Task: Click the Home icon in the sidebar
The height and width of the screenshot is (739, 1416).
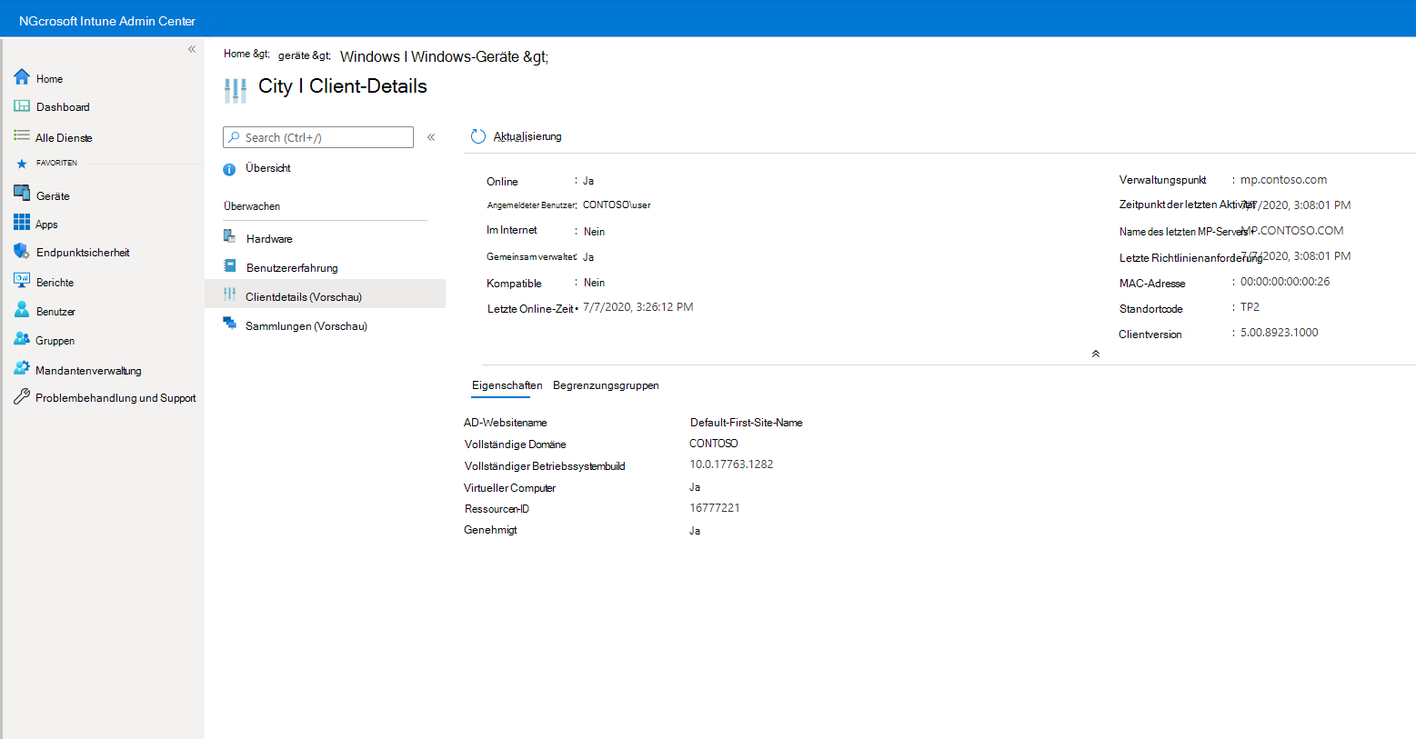Action: click(x=22, y=77)
